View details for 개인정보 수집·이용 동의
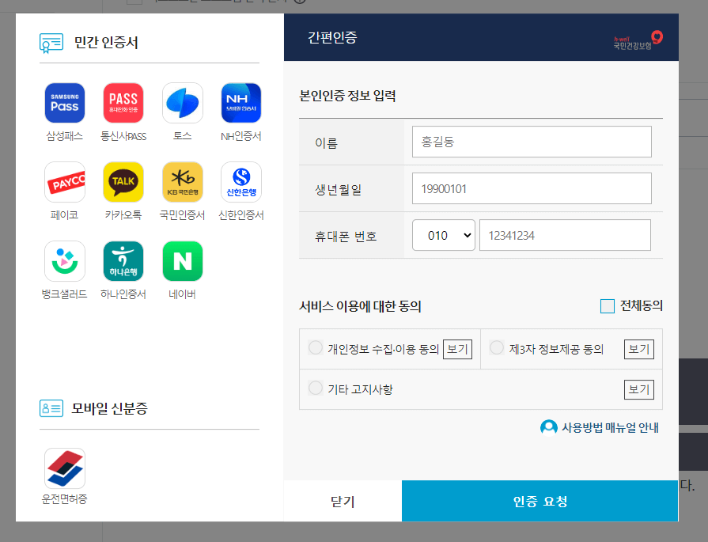Viewport: 708px width, 542px height. tap(457, 349)
